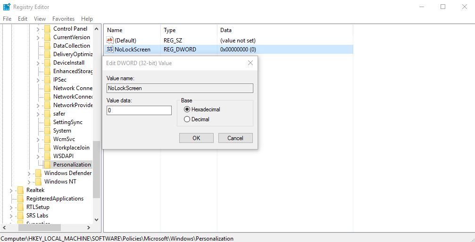Click the Control Panel folder icon

(47, 29)
